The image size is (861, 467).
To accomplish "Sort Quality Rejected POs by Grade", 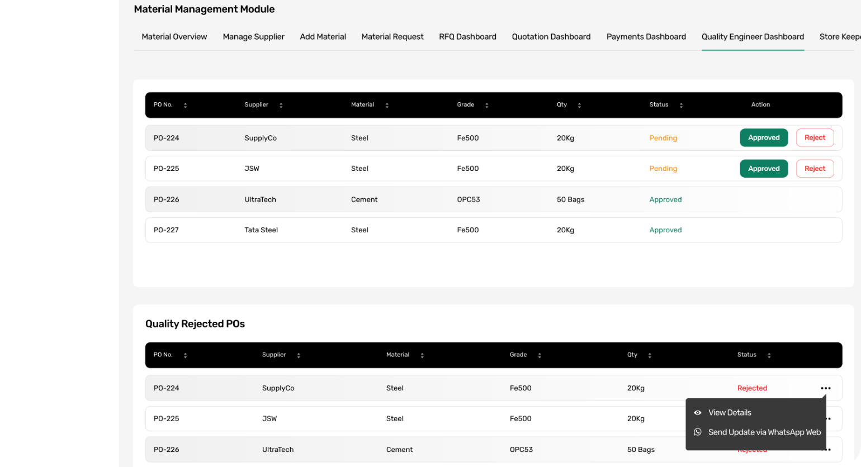I will click(540, 355).
